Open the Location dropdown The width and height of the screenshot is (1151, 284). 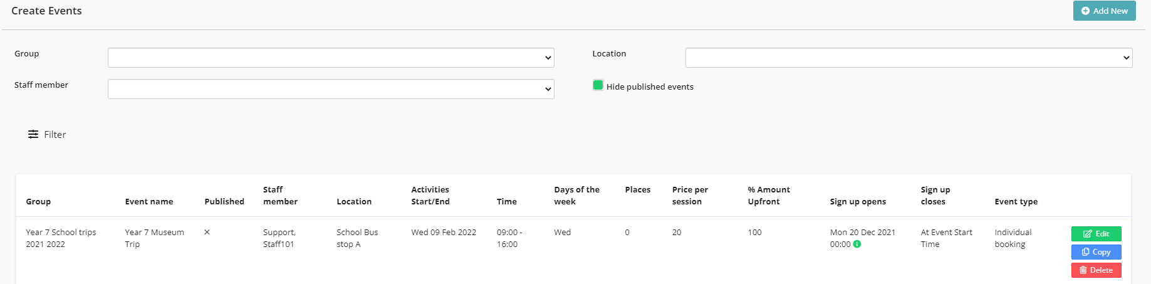909,58
